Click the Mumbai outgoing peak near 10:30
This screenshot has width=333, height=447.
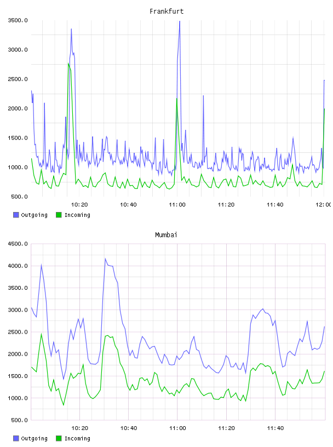[x=105, y=259]
